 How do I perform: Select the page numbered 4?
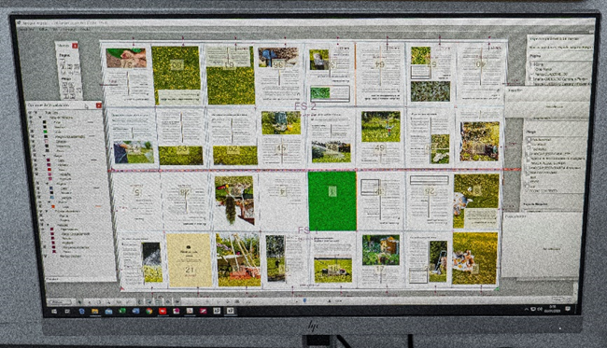pos(283,202)
